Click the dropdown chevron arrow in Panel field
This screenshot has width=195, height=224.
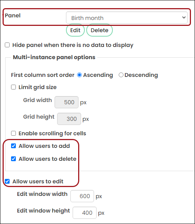184,18
